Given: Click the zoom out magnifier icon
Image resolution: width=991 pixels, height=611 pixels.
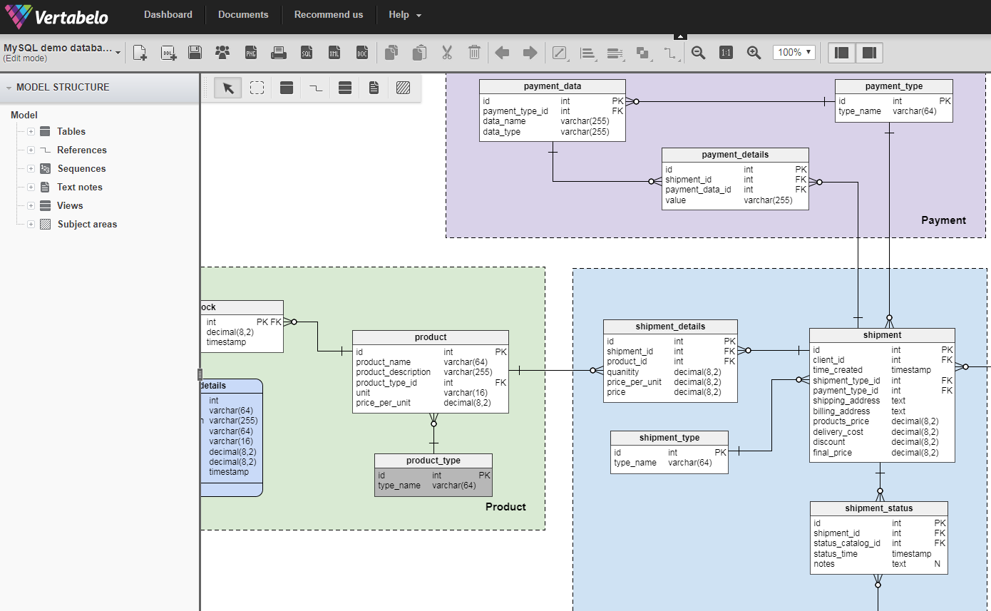Looking at the screenshot, I should [x=699, y=52].
